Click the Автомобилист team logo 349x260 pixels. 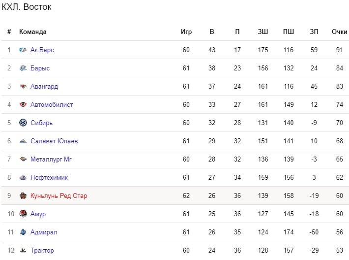tap(23, 104)
